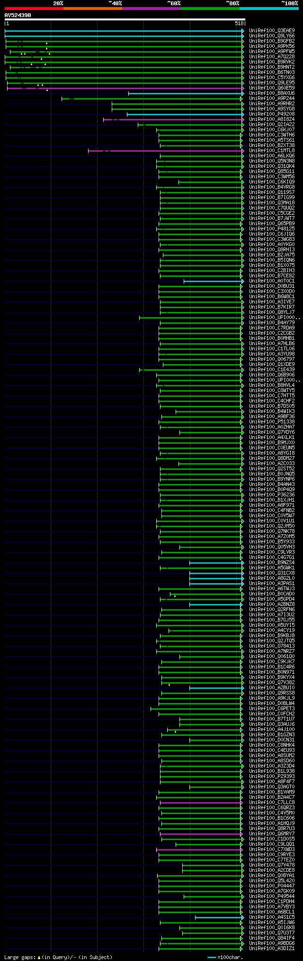Click the cyan alignment bar for UniRef100_Q3EAE9
This screenshot has width=303, height=961.
(x=124, y=31)
